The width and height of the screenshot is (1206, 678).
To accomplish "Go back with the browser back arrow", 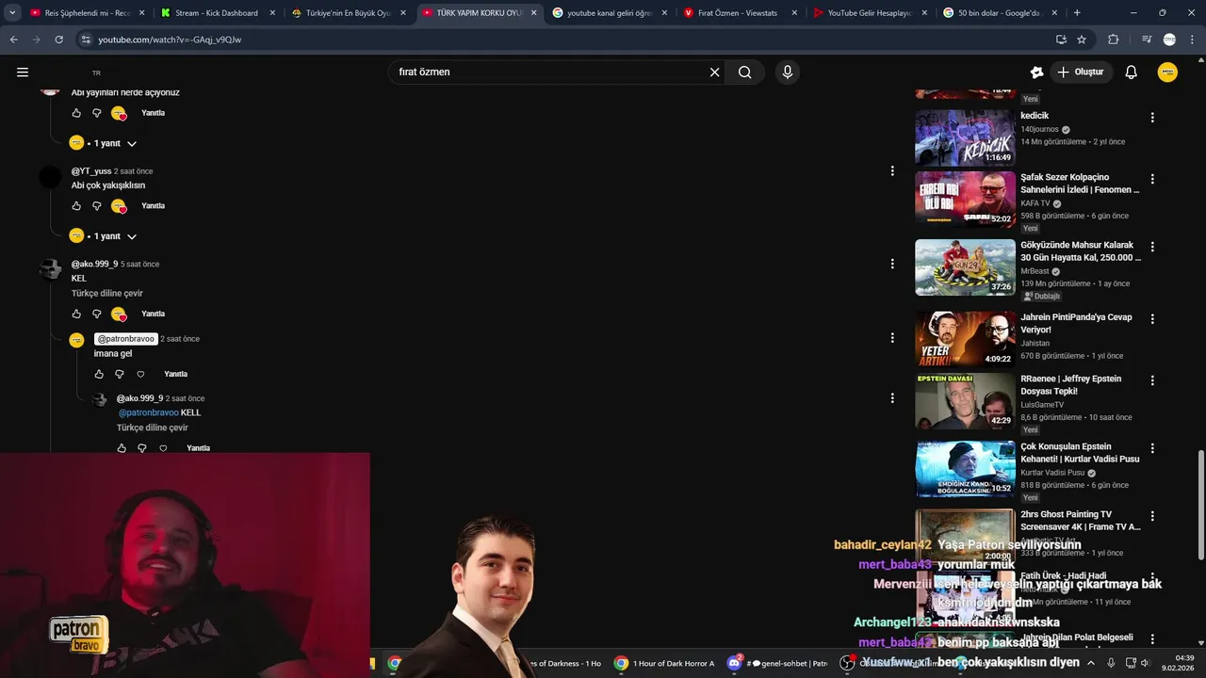I will tap(14, 40).
